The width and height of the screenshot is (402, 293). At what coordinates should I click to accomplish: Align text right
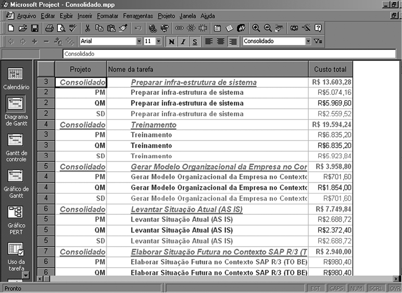pyautogui.click(x=233, y=42)
